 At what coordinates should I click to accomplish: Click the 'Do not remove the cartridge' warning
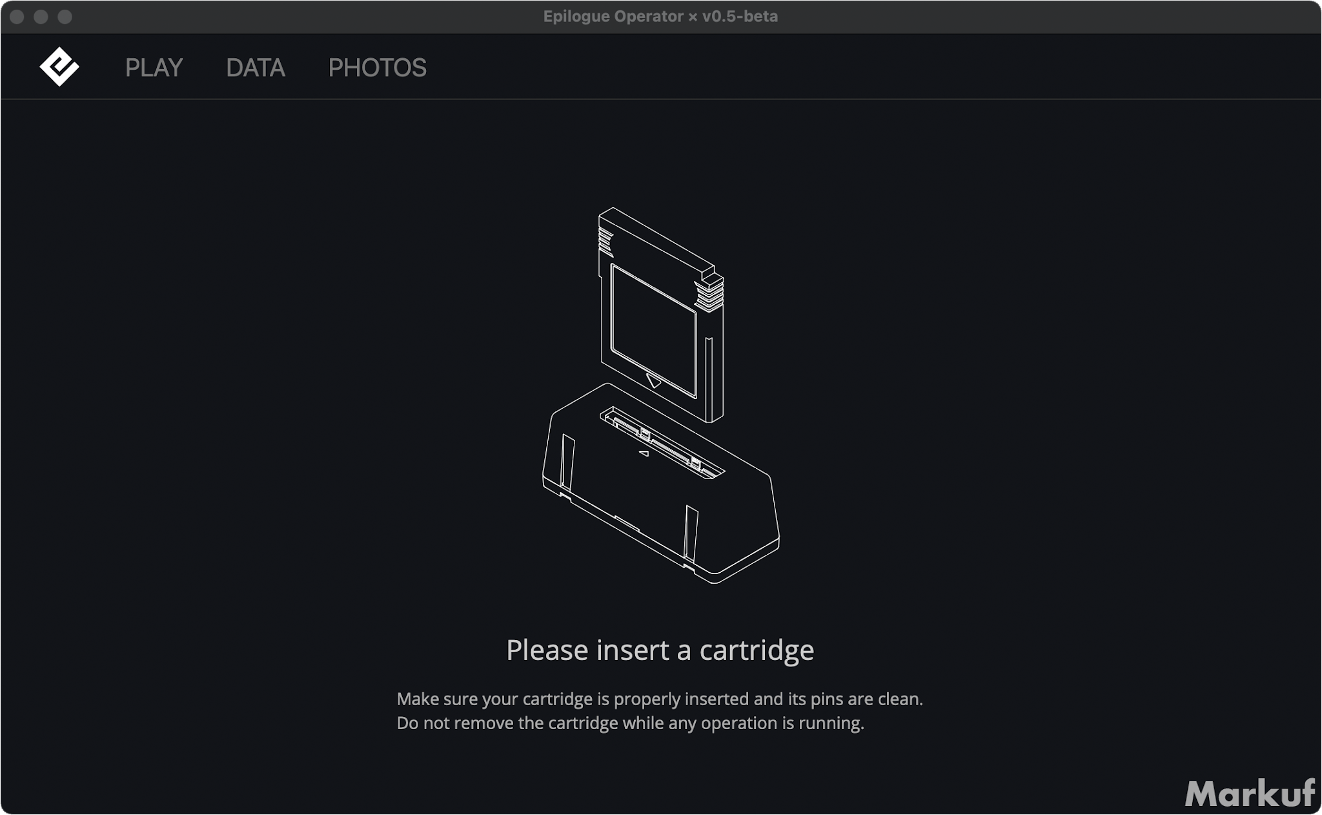pyautogui.click(x=629, y=723)
